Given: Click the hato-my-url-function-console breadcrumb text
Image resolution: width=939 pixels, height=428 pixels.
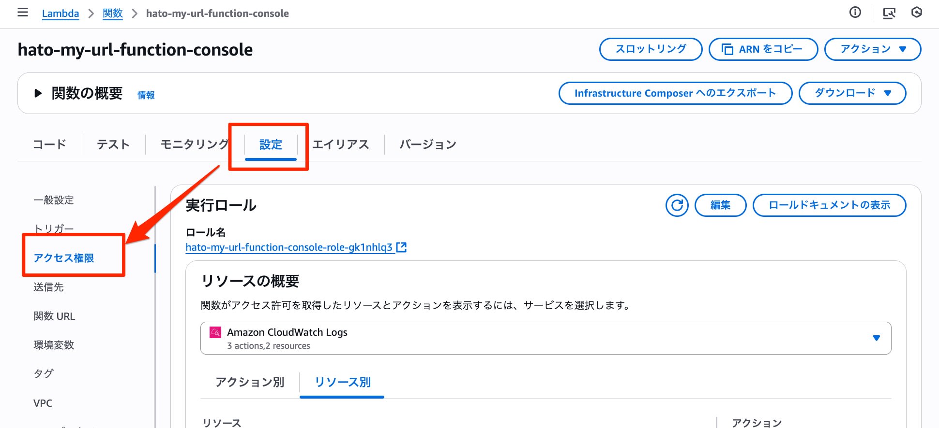Looking at the screenshot, I should [217, 14].
